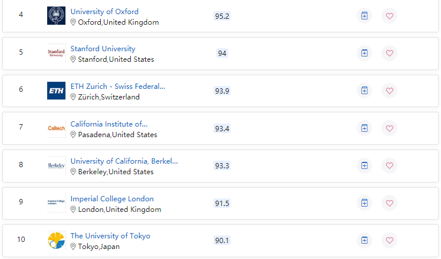This screenshot has width=441, height=259.
Task: Open ETH Zurich - Swiss Federal link
Action: [x=117, y=87]
